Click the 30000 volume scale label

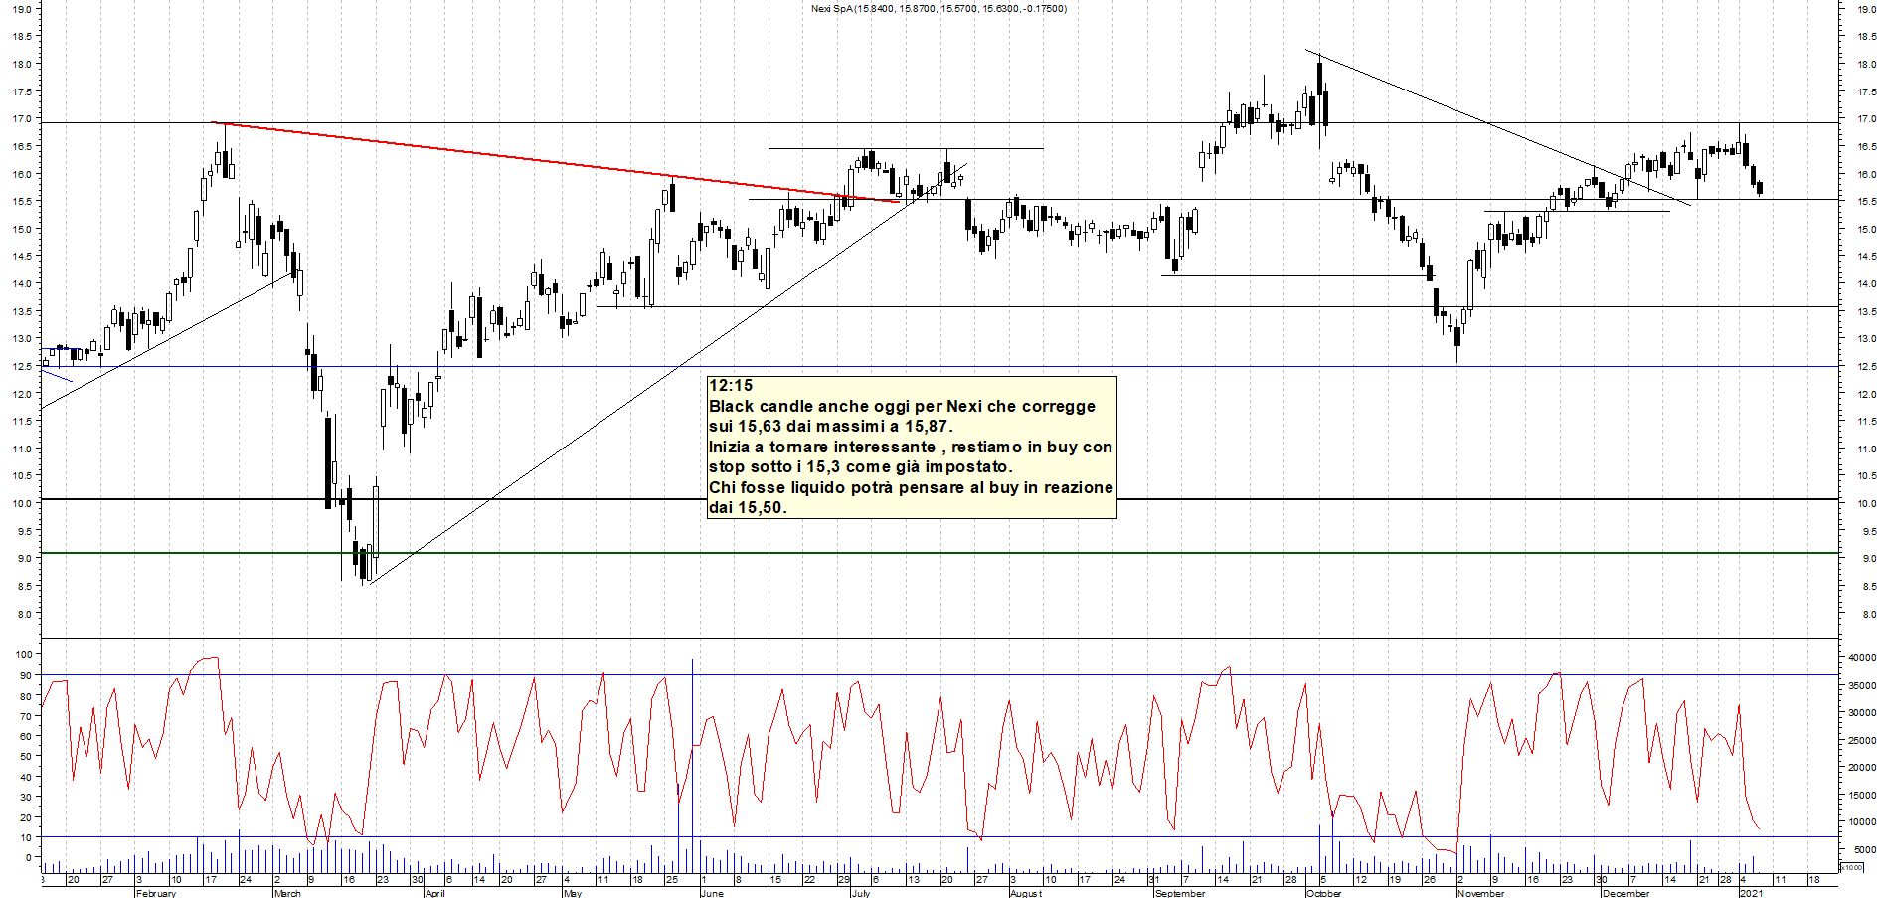pos(1862,713)
